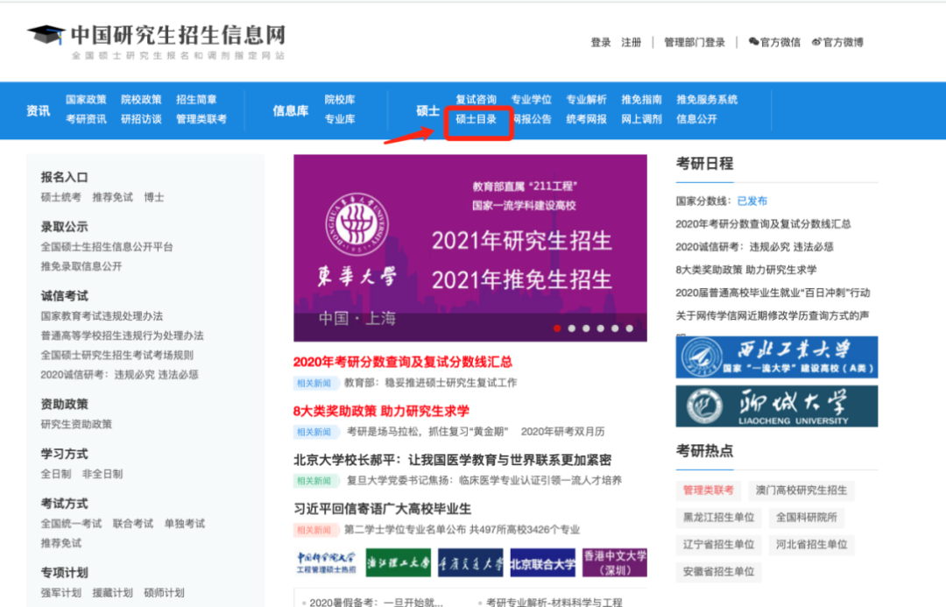Open 硕士目录 in the navigation bar
This screenshot has height=607, width=946.
(x=477, y=119)
